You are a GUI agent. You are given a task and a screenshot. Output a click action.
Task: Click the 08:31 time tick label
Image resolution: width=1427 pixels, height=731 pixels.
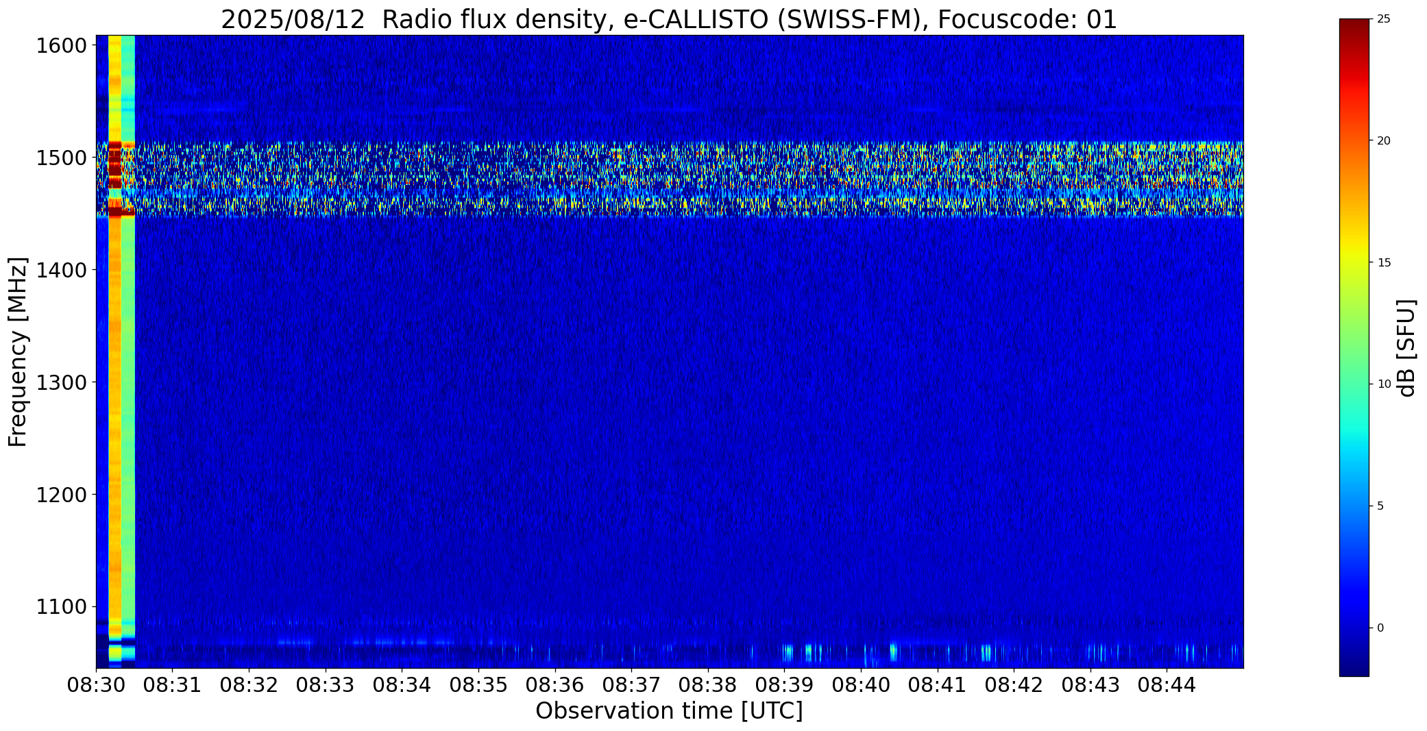pos(173,684)
